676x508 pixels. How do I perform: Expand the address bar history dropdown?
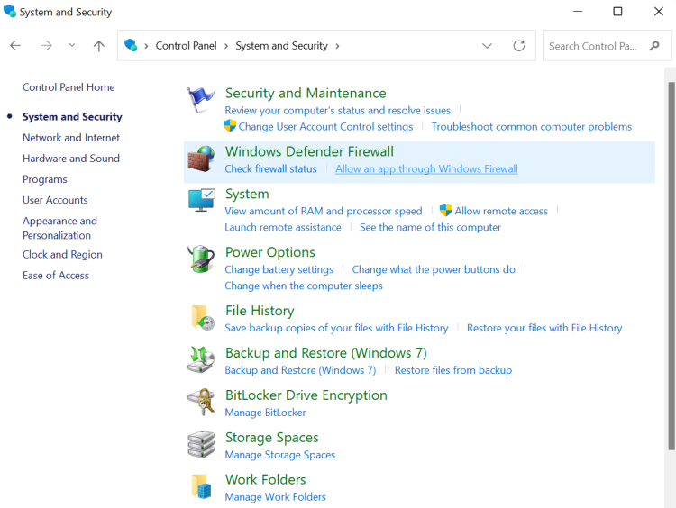click(487, 46)
